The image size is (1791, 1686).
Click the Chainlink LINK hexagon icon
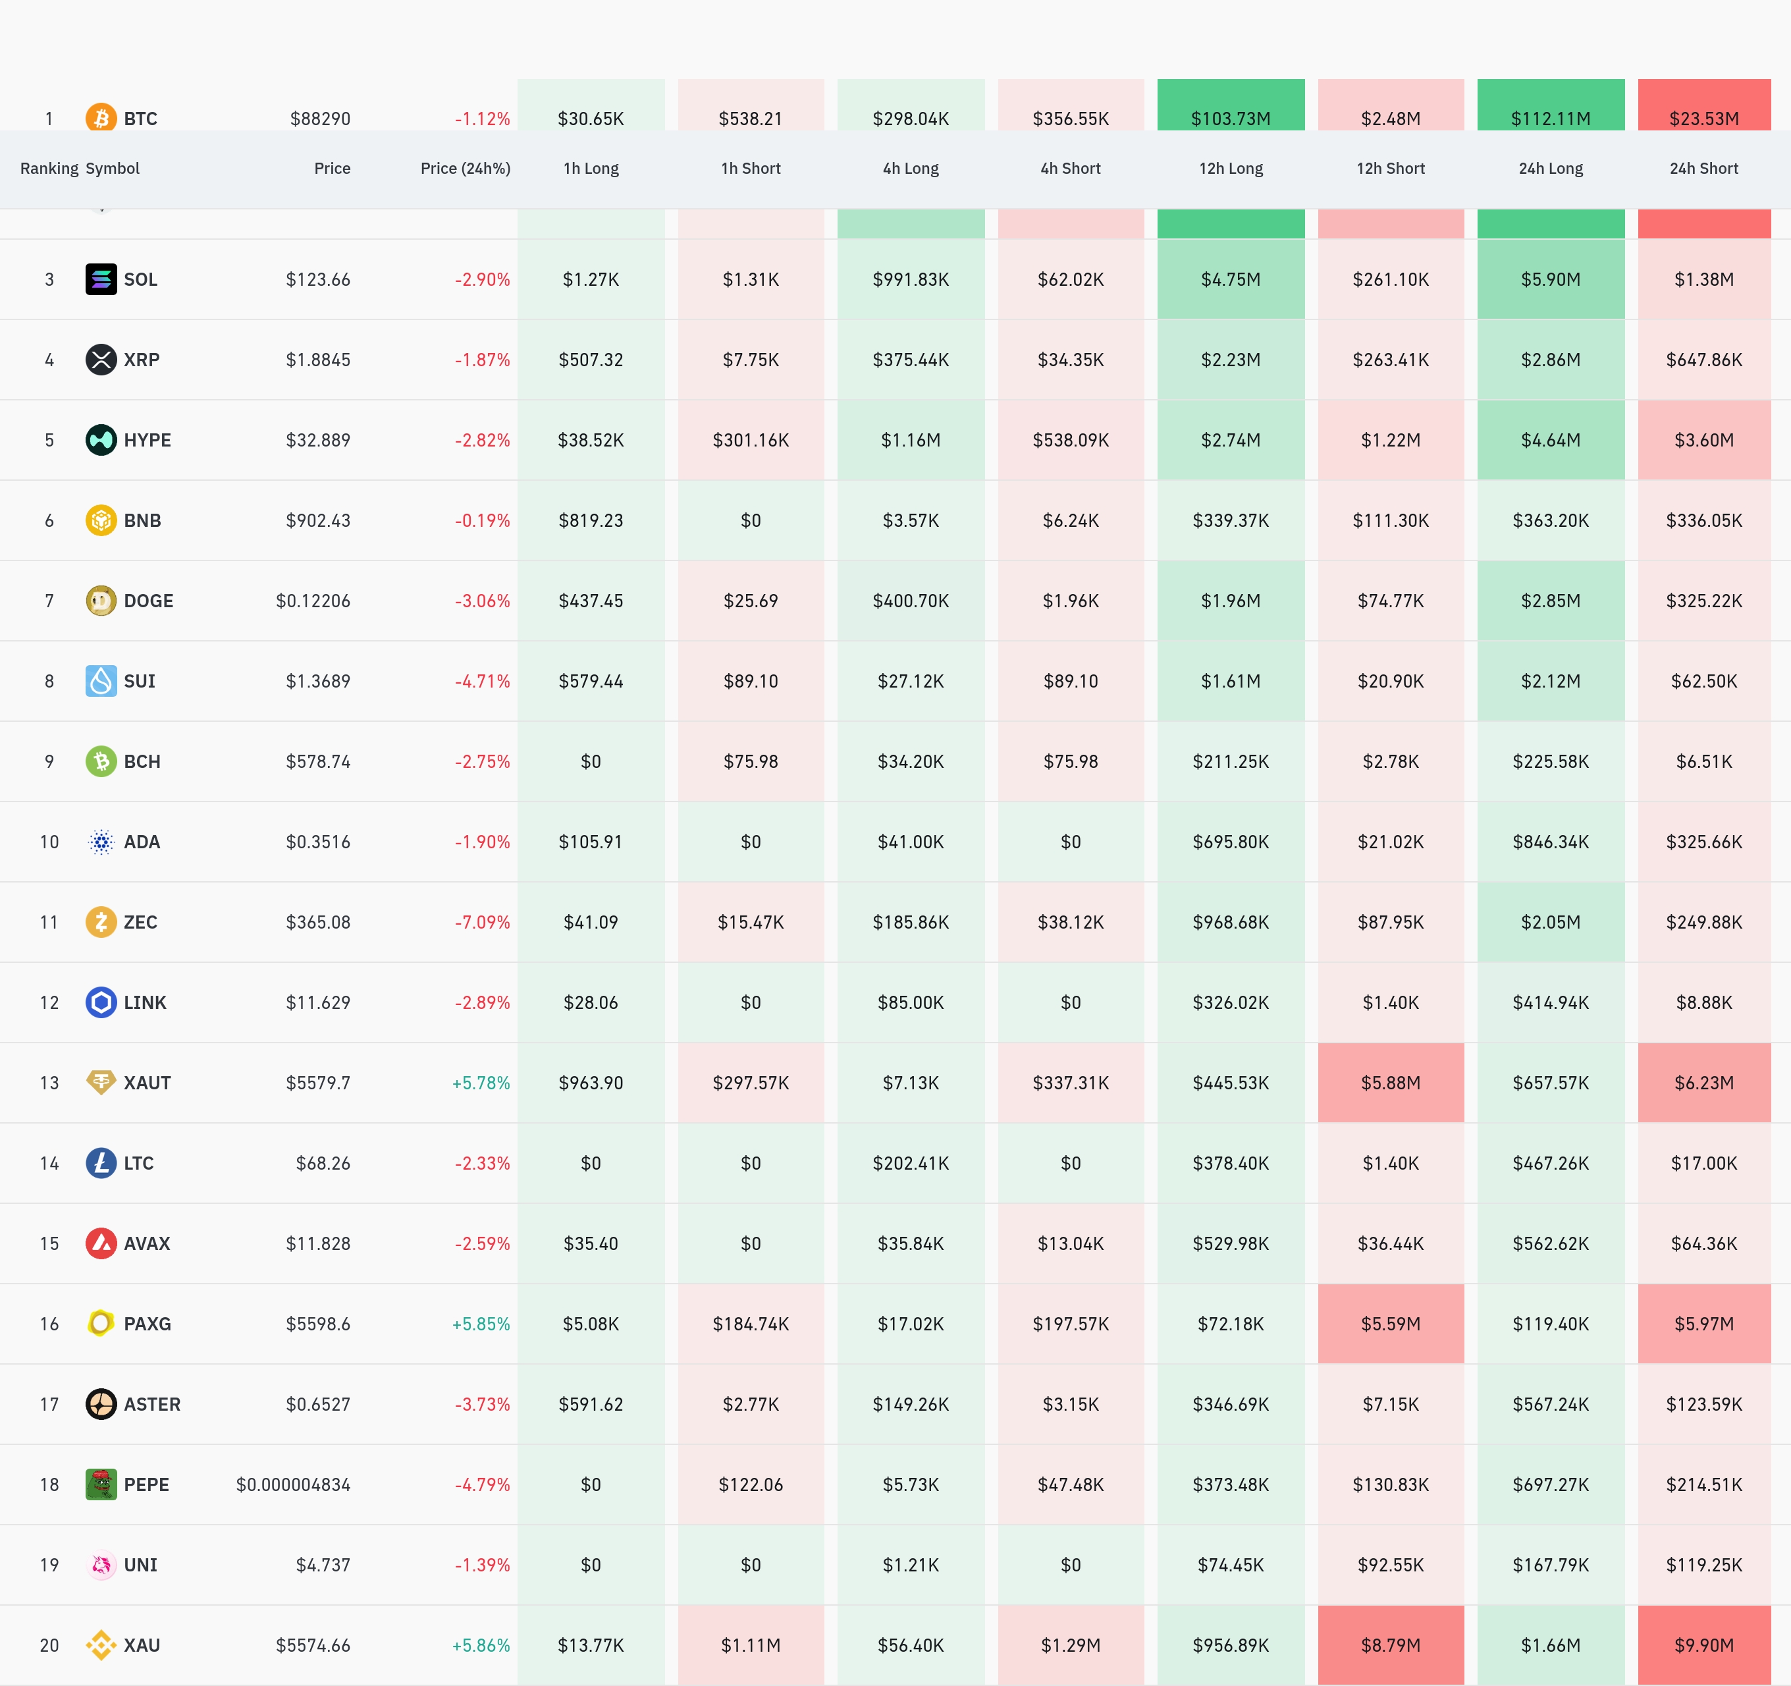click(101, 1002)
